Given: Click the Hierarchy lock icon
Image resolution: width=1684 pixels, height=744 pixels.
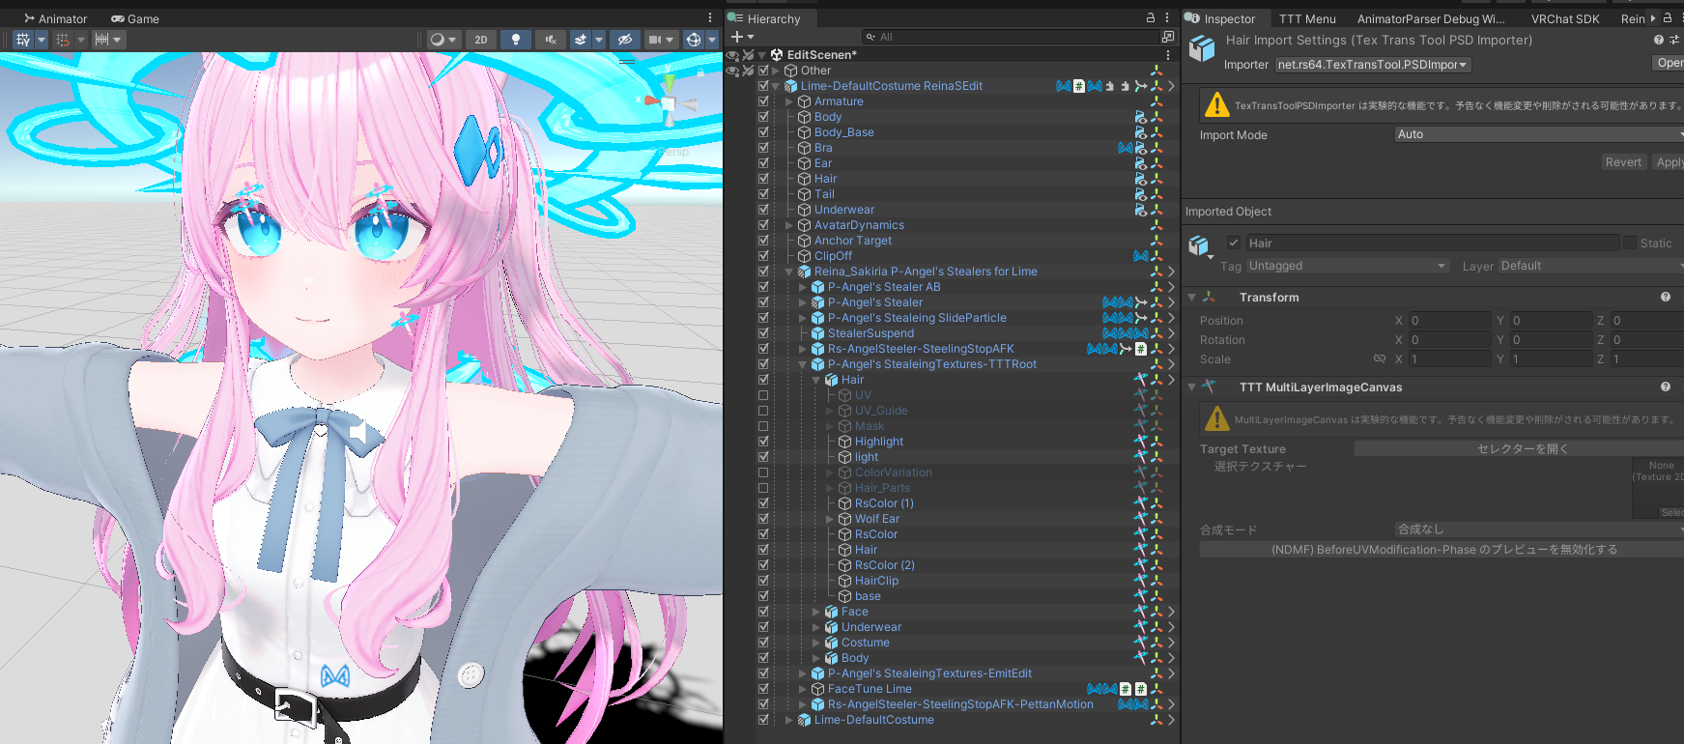Looking at the screenshot, I should point(1151,18).
